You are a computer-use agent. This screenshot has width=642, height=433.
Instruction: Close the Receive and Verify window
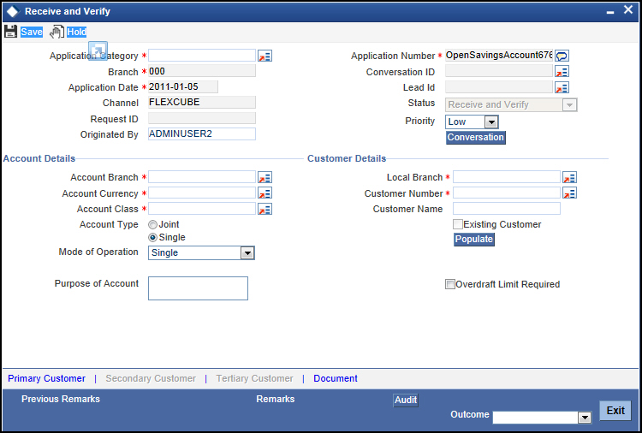628,9
